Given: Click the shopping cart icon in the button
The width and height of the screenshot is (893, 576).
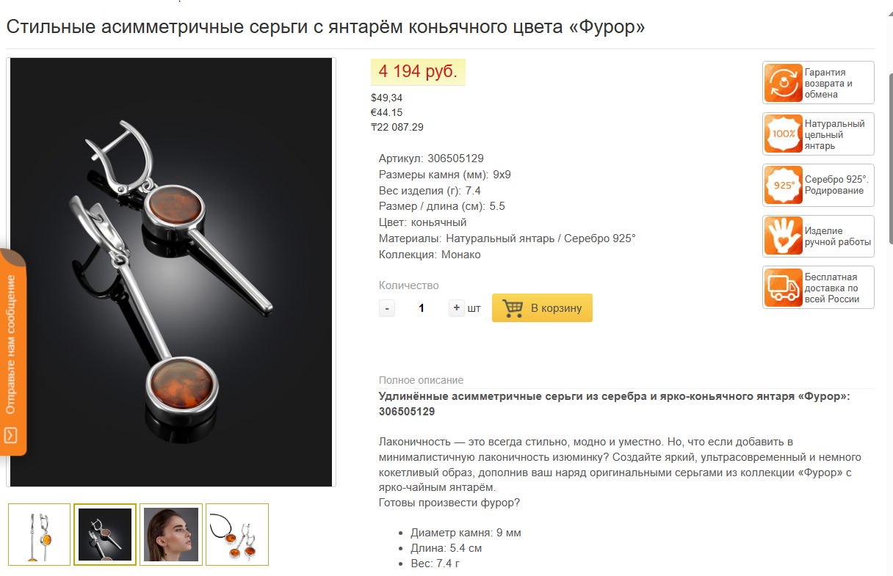Looking at the screenshot, I should 513,308.
